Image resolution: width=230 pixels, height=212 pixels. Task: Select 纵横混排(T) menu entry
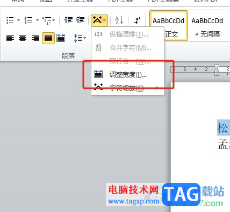(x=127, y=34)
